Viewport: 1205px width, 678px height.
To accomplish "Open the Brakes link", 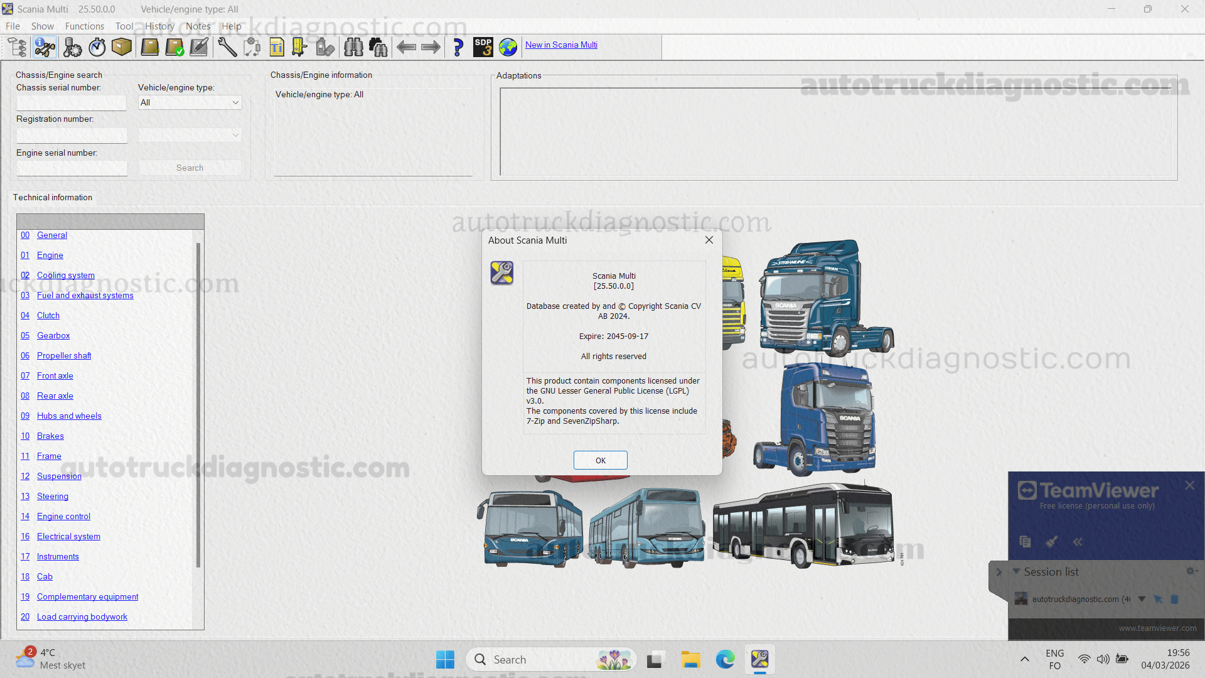I will tap(50, 436).
